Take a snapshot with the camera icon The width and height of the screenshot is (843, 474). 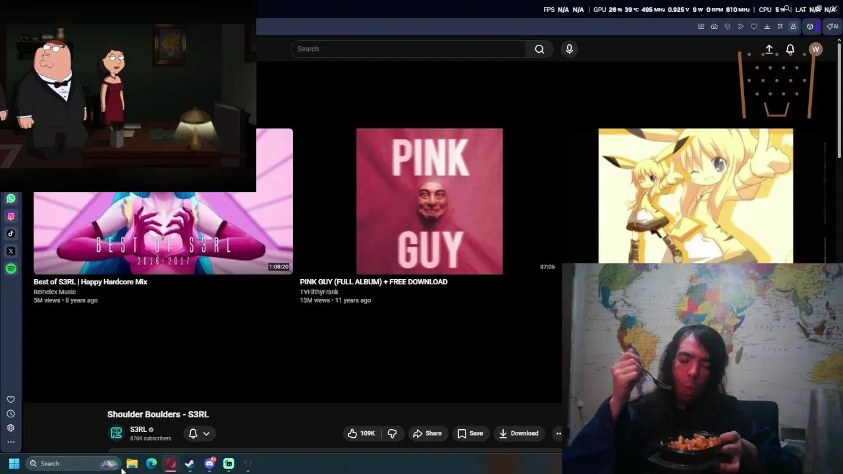pyautogui.click(x=714, y=26)
